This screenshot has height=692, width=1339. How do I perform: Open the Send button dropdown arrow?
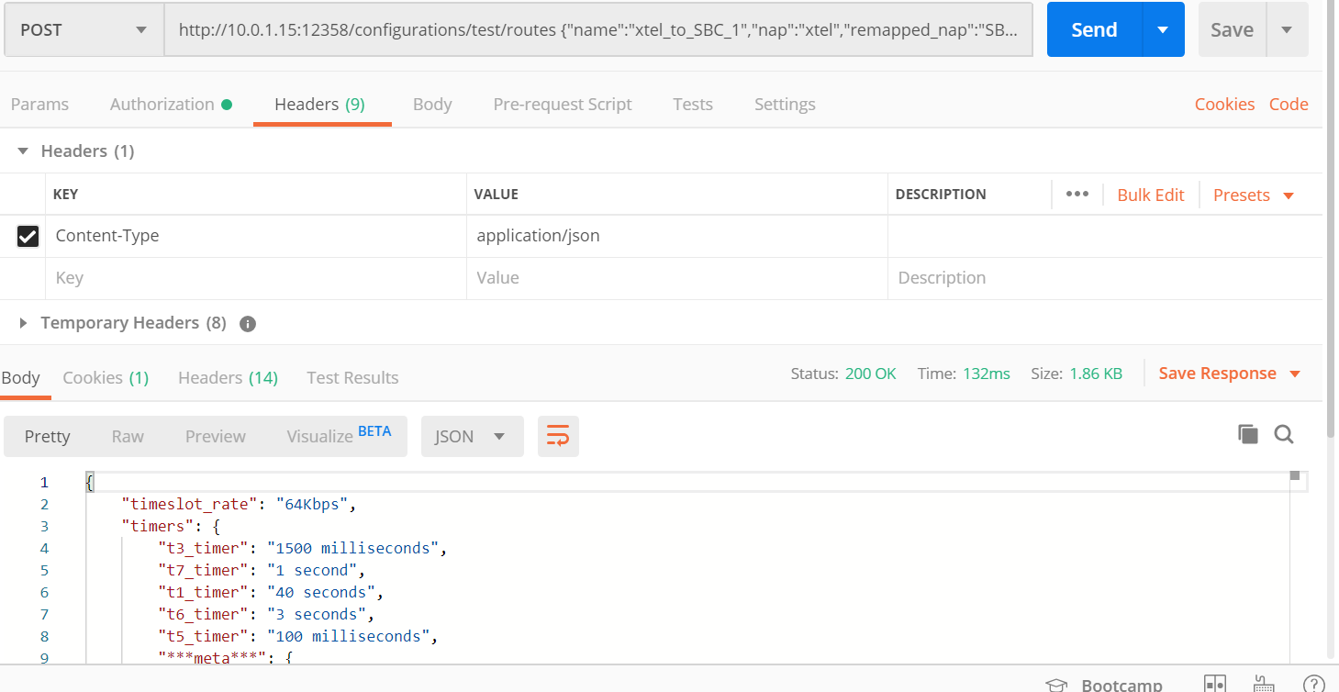1163,29
